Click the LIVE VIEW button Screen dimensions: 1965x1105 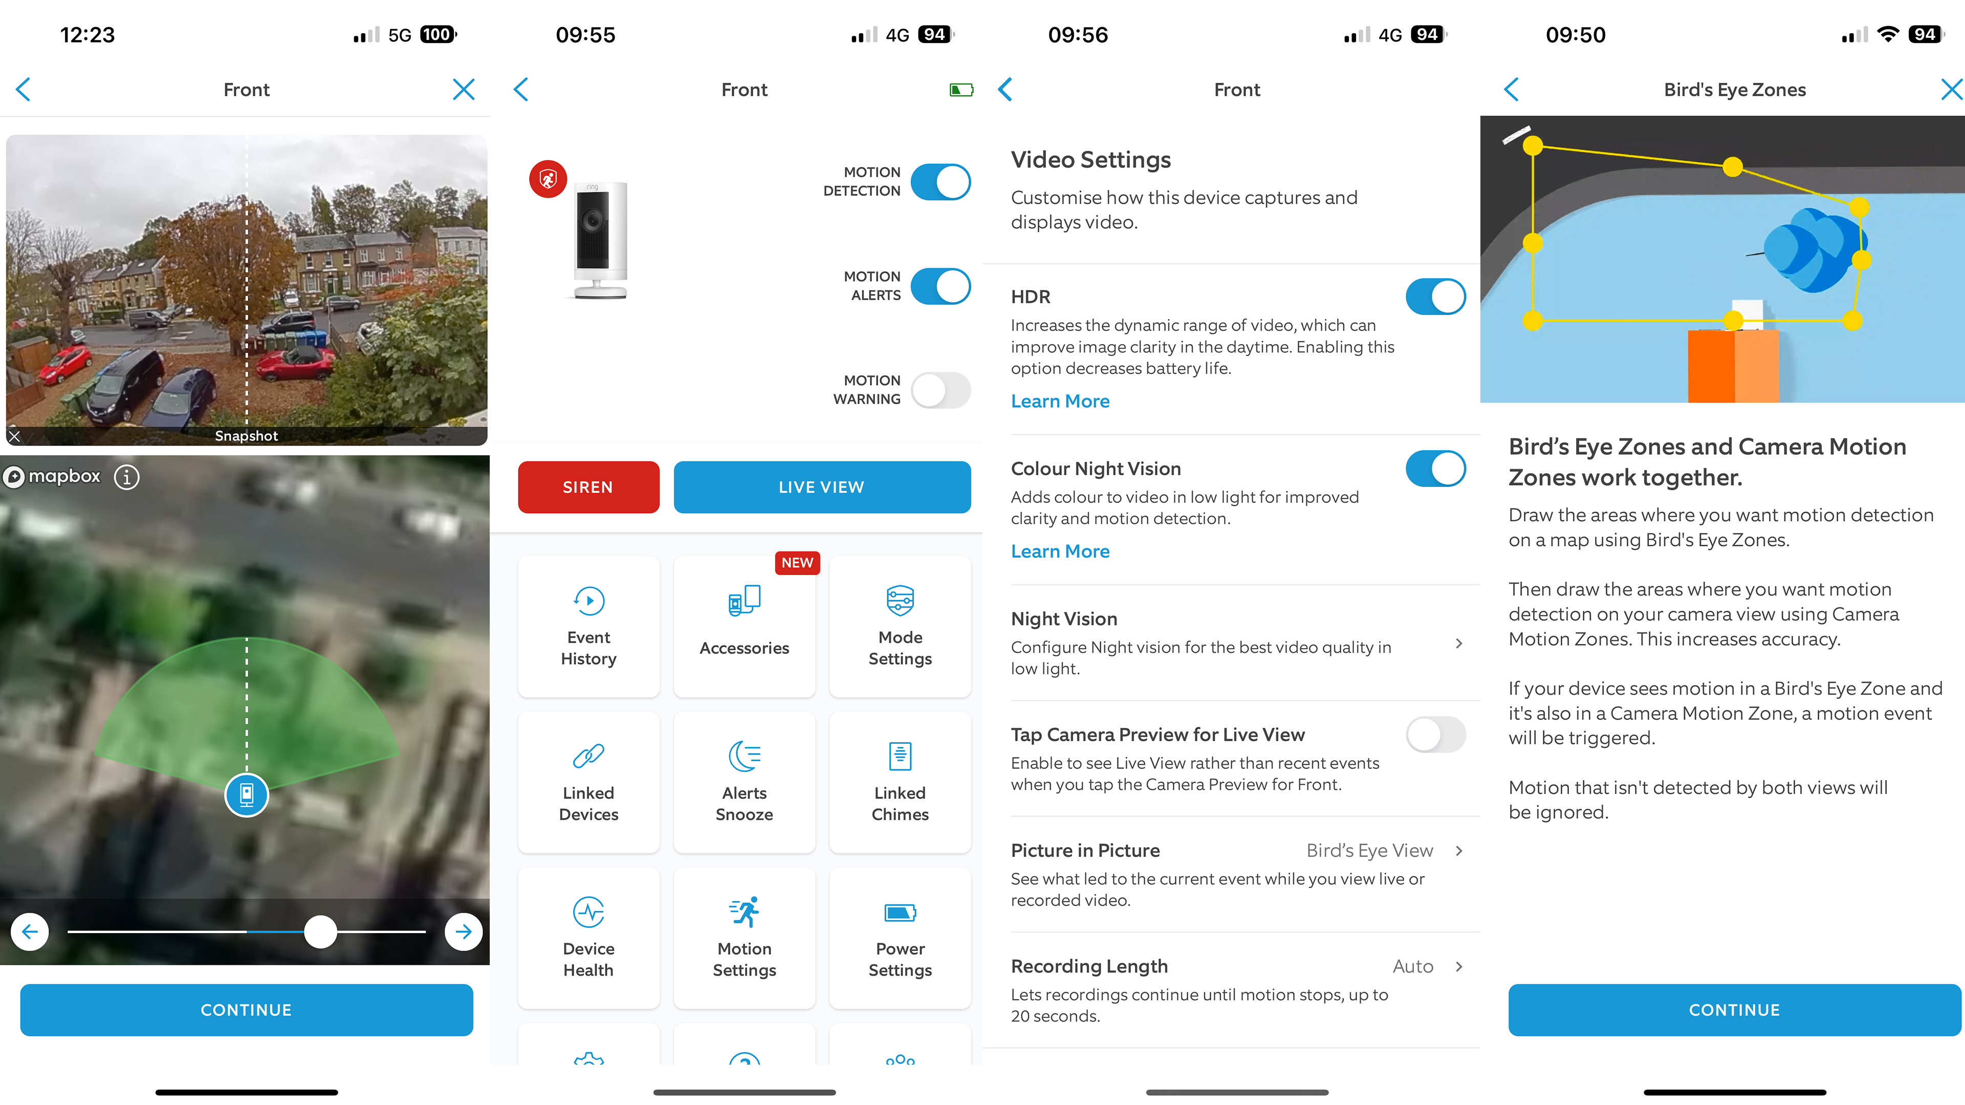(822, 487)
